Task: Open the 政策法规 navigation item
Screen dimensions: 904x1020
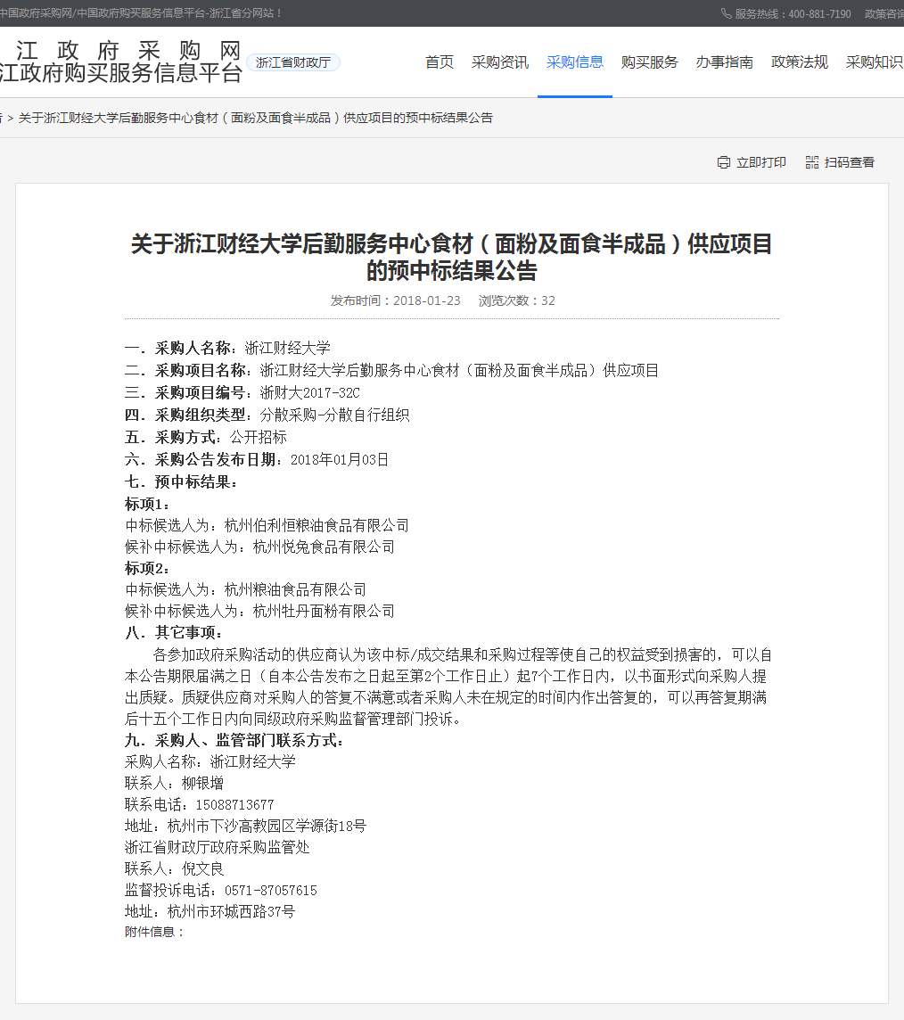Action: pyautogui.click(x=800, y=62)
